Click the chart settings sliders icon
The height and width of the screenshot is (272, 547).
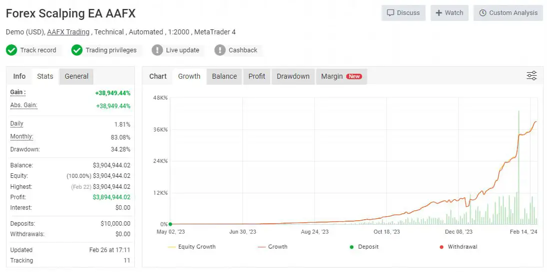click(532, 76)
